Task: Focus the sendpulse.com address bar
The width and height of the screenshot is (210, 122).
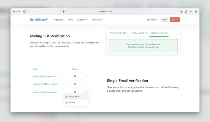Action: (105, 12)
